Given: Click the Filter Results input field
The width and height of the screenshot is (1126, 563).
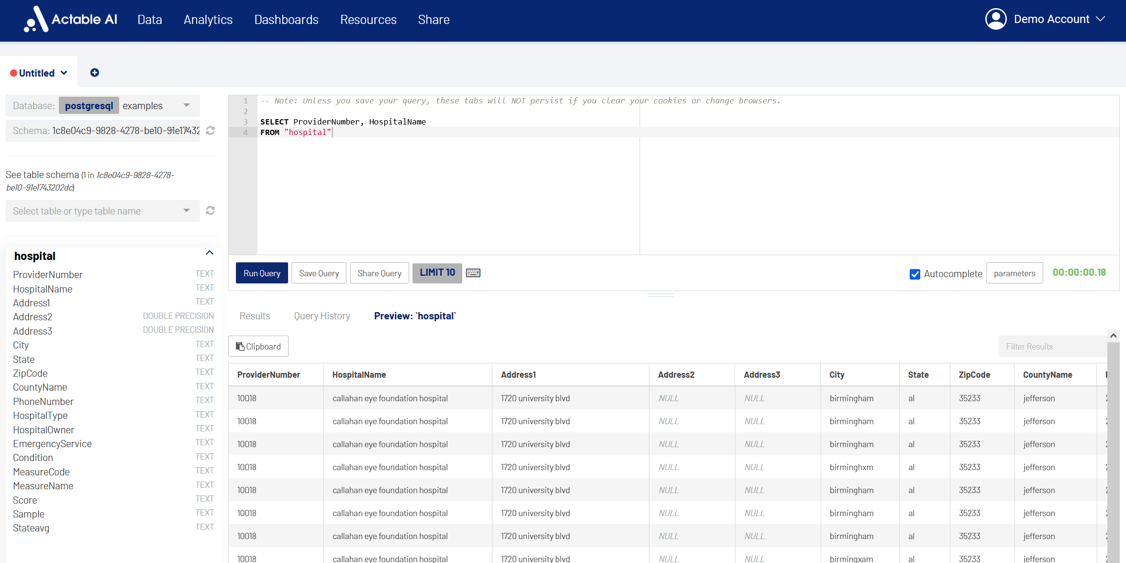Looking at the screenshot, I should [1053, 346].
